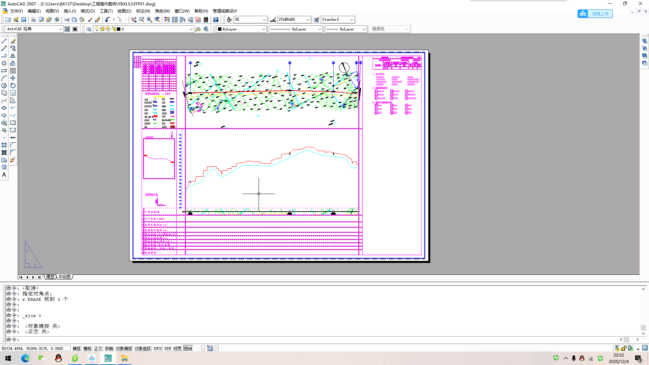Click the Erase modify tool
This screenshot has width=649, height=365.
click(13, 41)
